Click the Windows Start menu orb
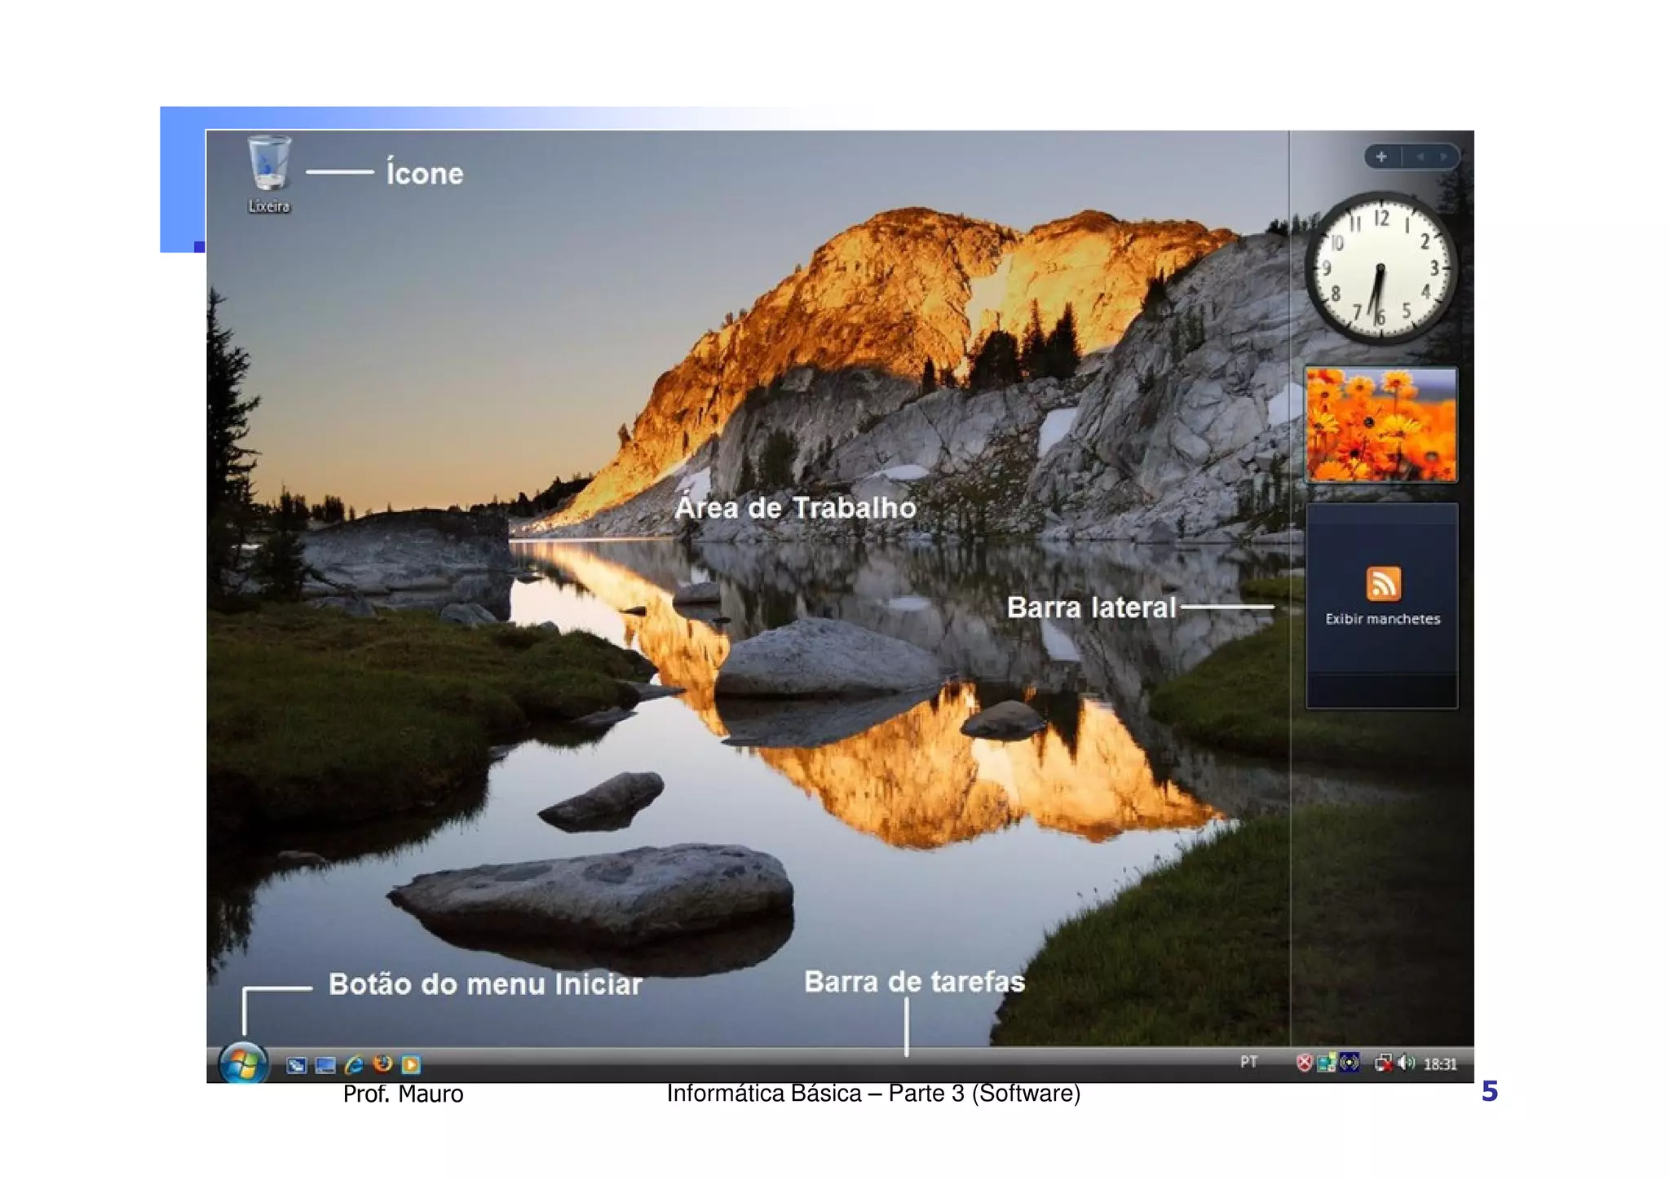Viewport: 1670px width, 1180px height. (x=243, y=1063)
